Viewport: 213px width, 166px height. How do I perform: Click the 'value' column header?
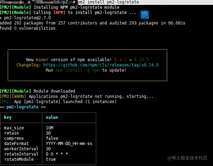point(52,117)
